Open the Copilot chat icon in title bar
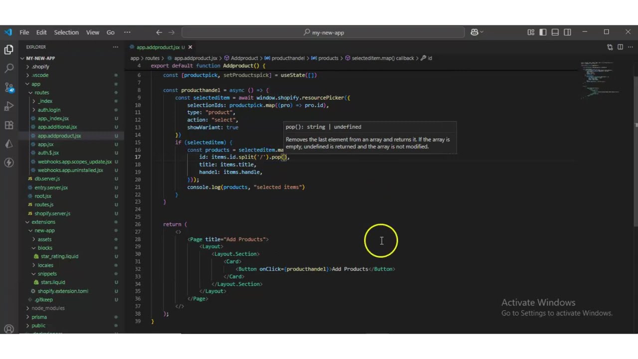This screenshot has height=359, width=638. click(x=474, y=32)
